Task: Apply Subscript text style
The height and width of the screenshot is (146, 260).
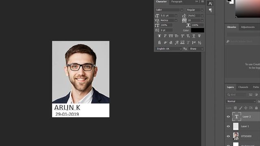Action: (x=188, y=36)
